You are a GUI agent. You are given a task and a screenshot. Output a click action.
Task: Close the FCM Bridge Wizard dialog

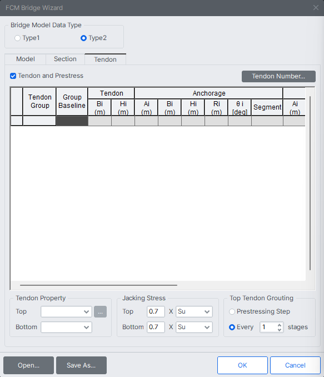coord(316,8)
